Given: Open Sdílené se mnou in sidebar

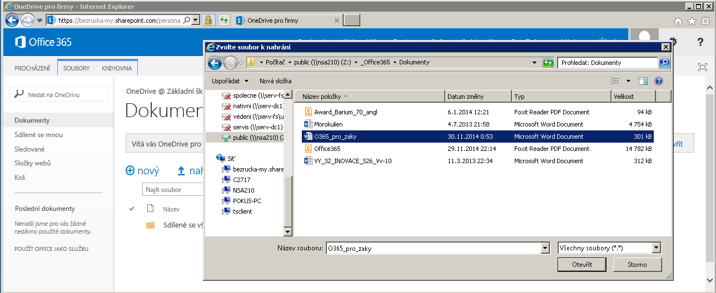Looking at the screenshot, I should point(38,135).
